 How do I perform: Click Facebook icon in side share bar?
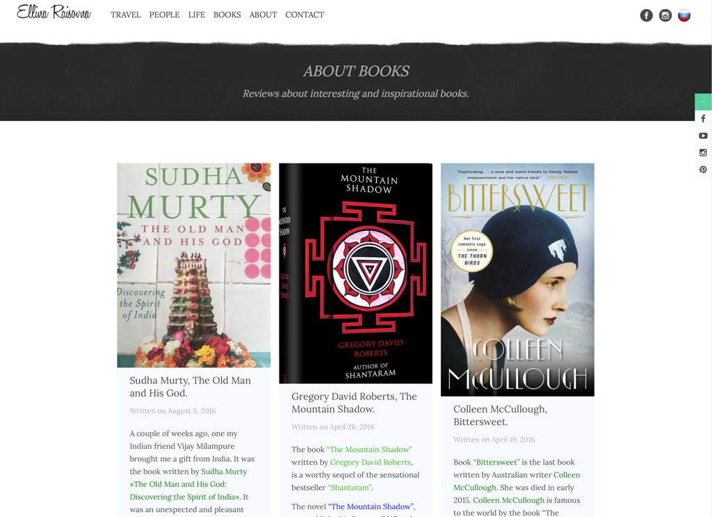pos(703,118)
